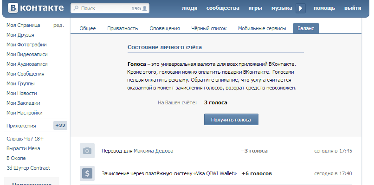Click the search magnifier icon
The height and width of the screenshot is (185, 374).
(x=76, y=8)
